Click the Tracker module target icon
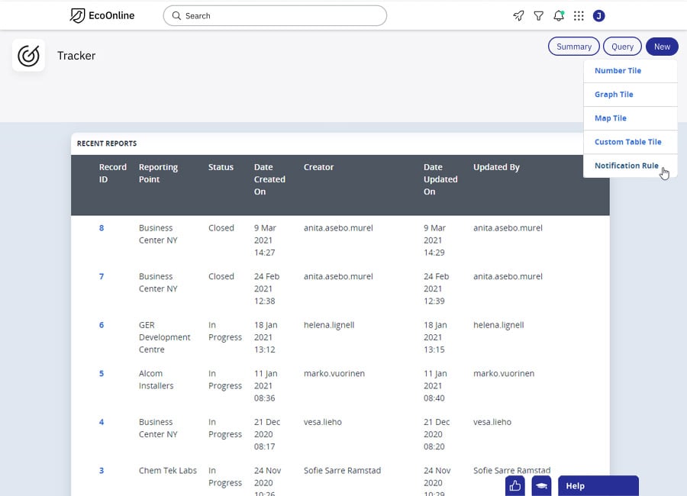 tap(28, 56)
